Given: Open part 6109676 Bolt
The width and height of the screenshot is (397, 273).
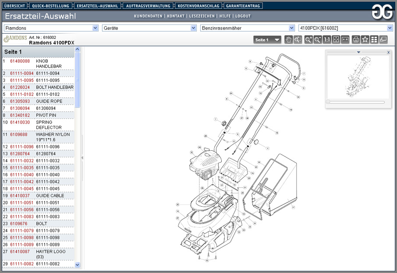Looking at the screenshot, I should [19, 224].
